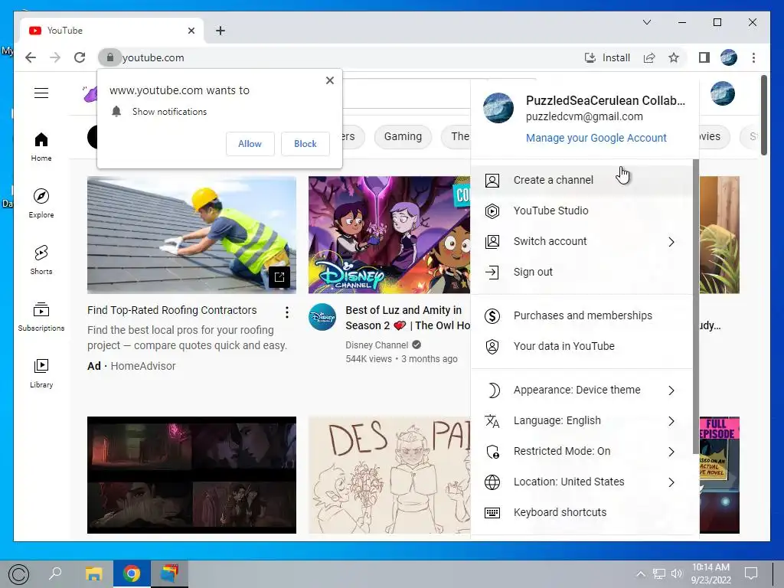
Task: Open the YouTube hamburger guide menu
Action: 41,93
